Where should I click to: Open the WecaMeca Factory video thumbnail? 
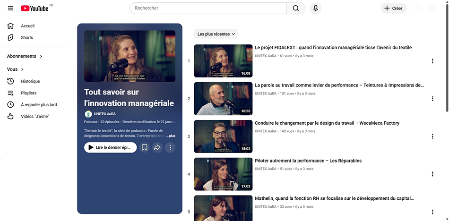tap(223, 136)
